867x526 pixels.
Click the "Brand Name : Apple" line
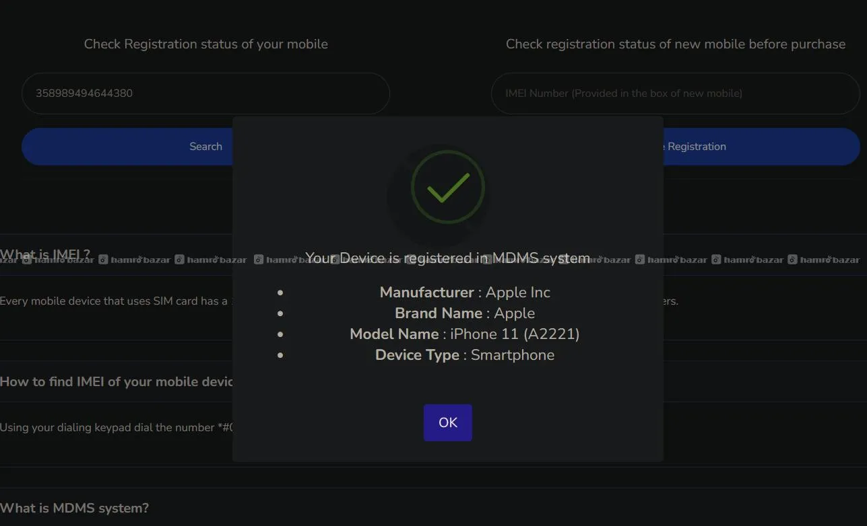[x=465, y=313]
